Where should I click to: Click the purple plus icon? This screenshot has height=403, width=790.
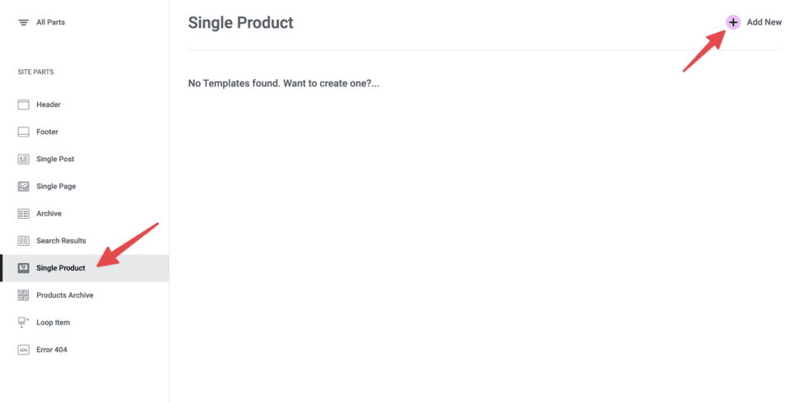pyautogui.click(x=733, y=22)
